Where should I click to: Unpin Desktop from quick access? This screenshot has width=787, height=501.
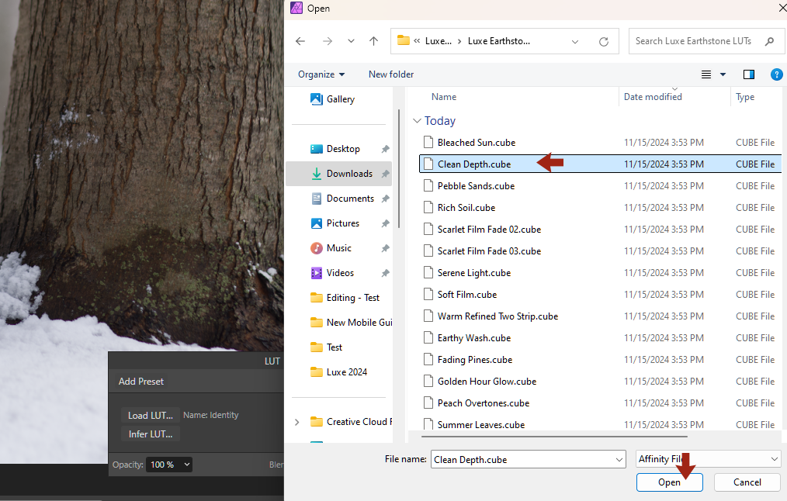[x=384, y=148]
